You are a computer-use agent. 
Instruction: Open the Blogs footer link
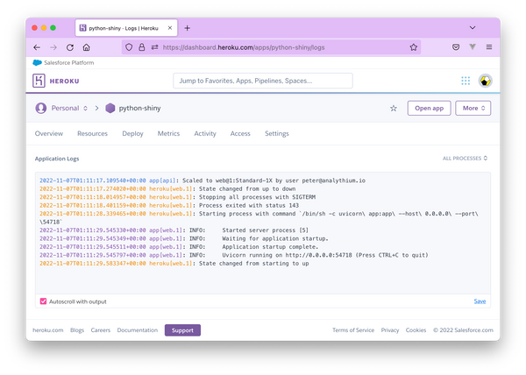77,330
